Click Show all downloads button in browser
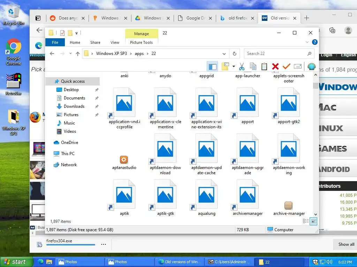 346,244
